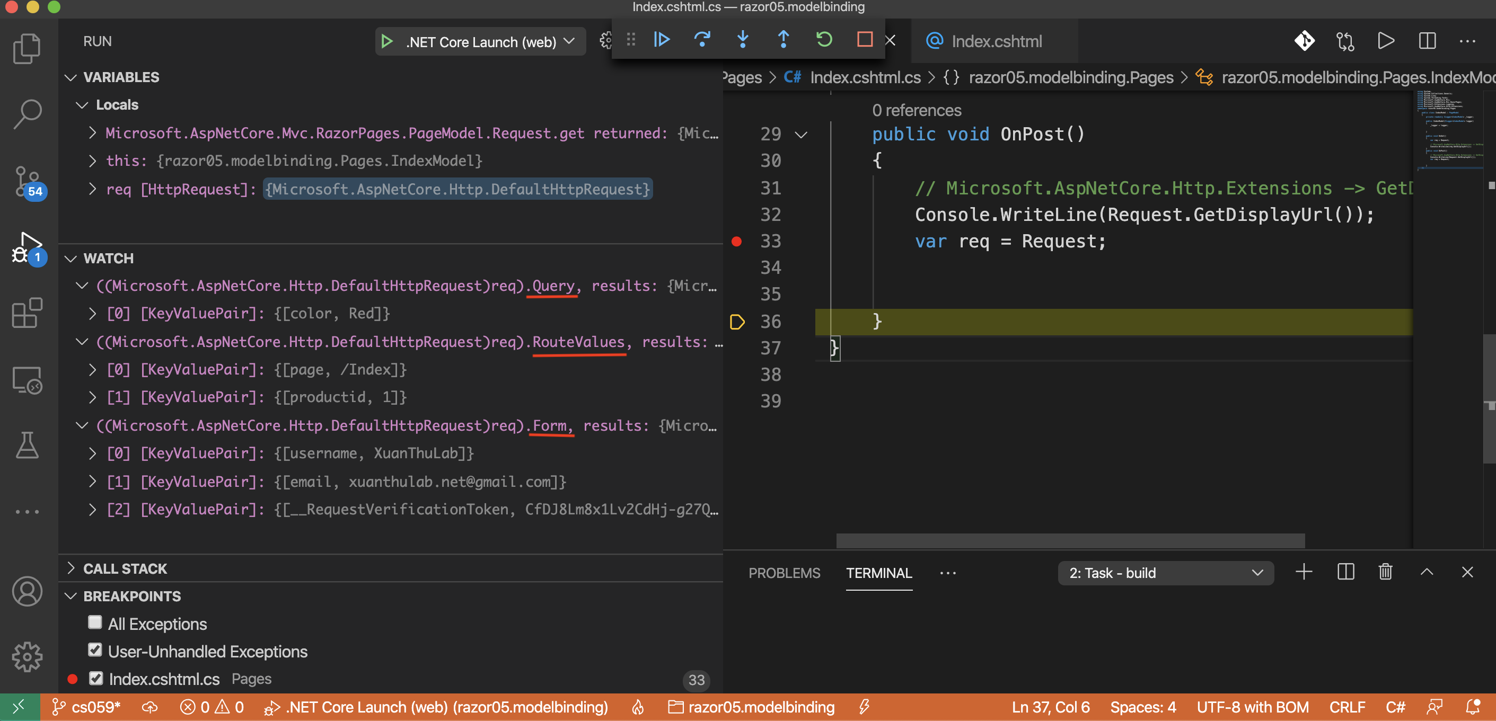Open the Extensions view in activity bar
Image resolution: width=1496 pixels, height=721 pixels.
[x=27, y=314]
